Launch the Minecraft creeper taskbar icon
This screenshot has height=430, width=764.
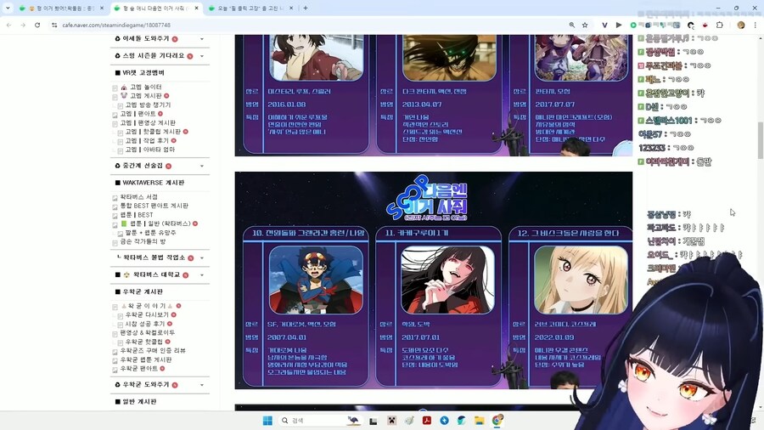point(391,421)
